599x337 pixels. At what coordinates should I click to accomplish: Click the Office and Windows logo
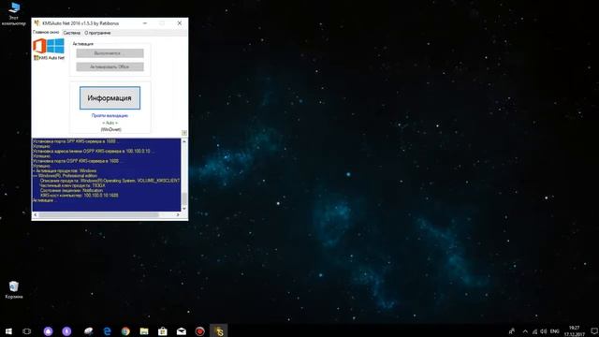coord(49,46)
